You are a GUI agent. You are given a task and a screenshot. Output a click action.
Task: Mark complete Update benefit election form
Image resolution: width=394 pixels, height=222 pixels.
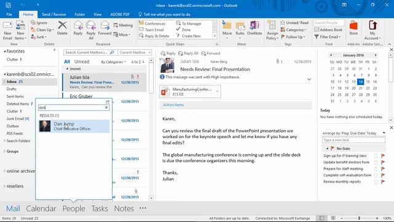(x=376, y=163)
